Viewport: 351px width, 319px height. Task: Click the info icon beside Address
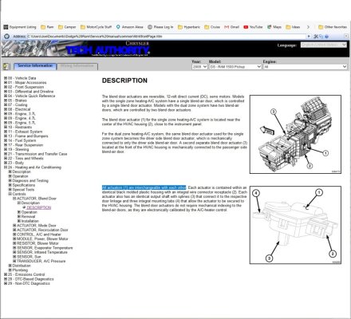click(x=6, y=37)
